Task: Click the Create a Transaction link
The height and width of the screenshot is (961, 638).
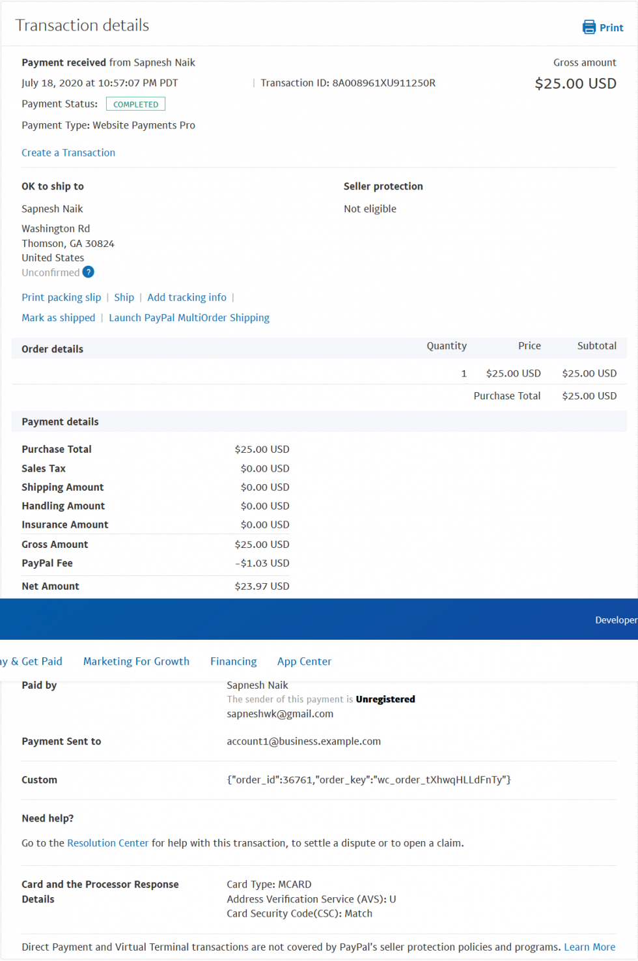Action: (x=68, y=152)
